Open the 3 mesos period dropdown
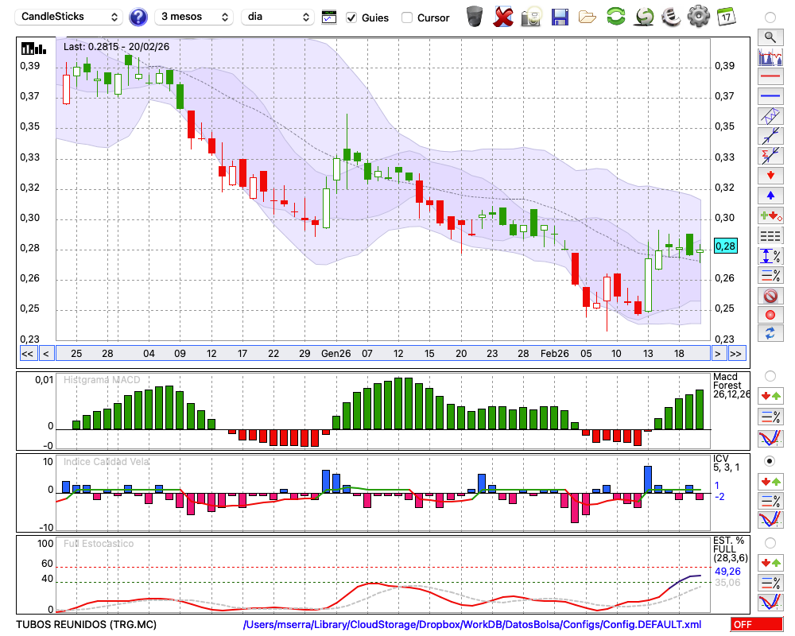The image size is (795, 636). pos(193,17)
